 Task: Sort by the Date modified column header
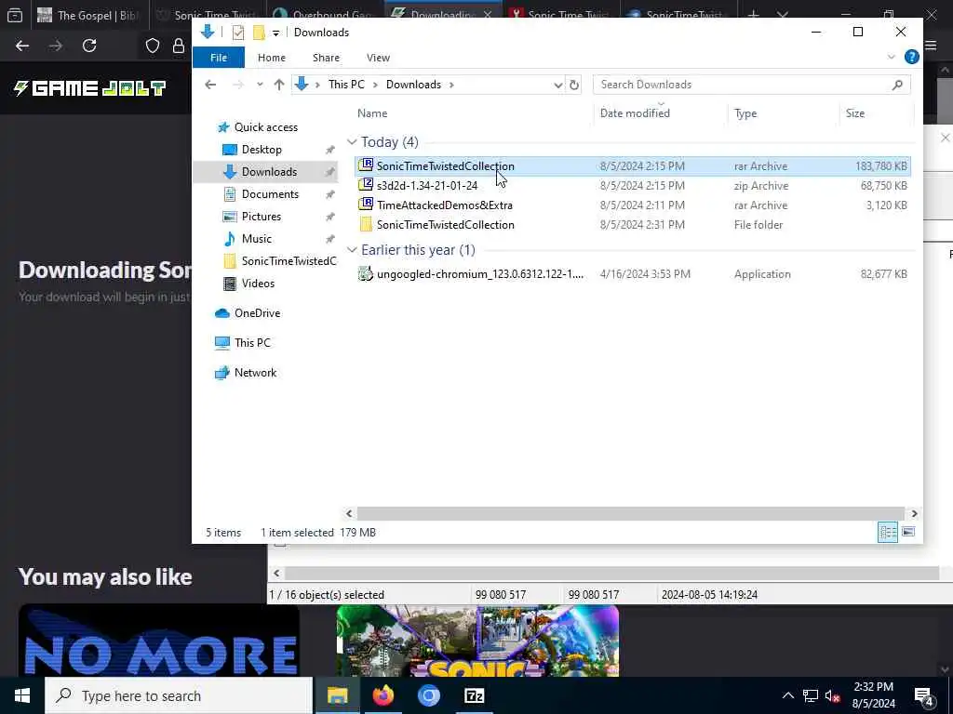tap(635, 112)
